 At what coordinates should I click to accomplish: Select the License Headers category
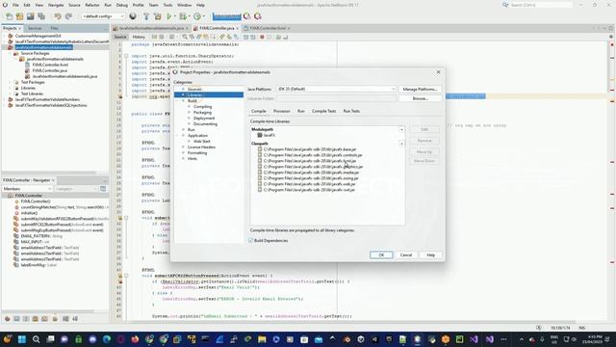201,147
